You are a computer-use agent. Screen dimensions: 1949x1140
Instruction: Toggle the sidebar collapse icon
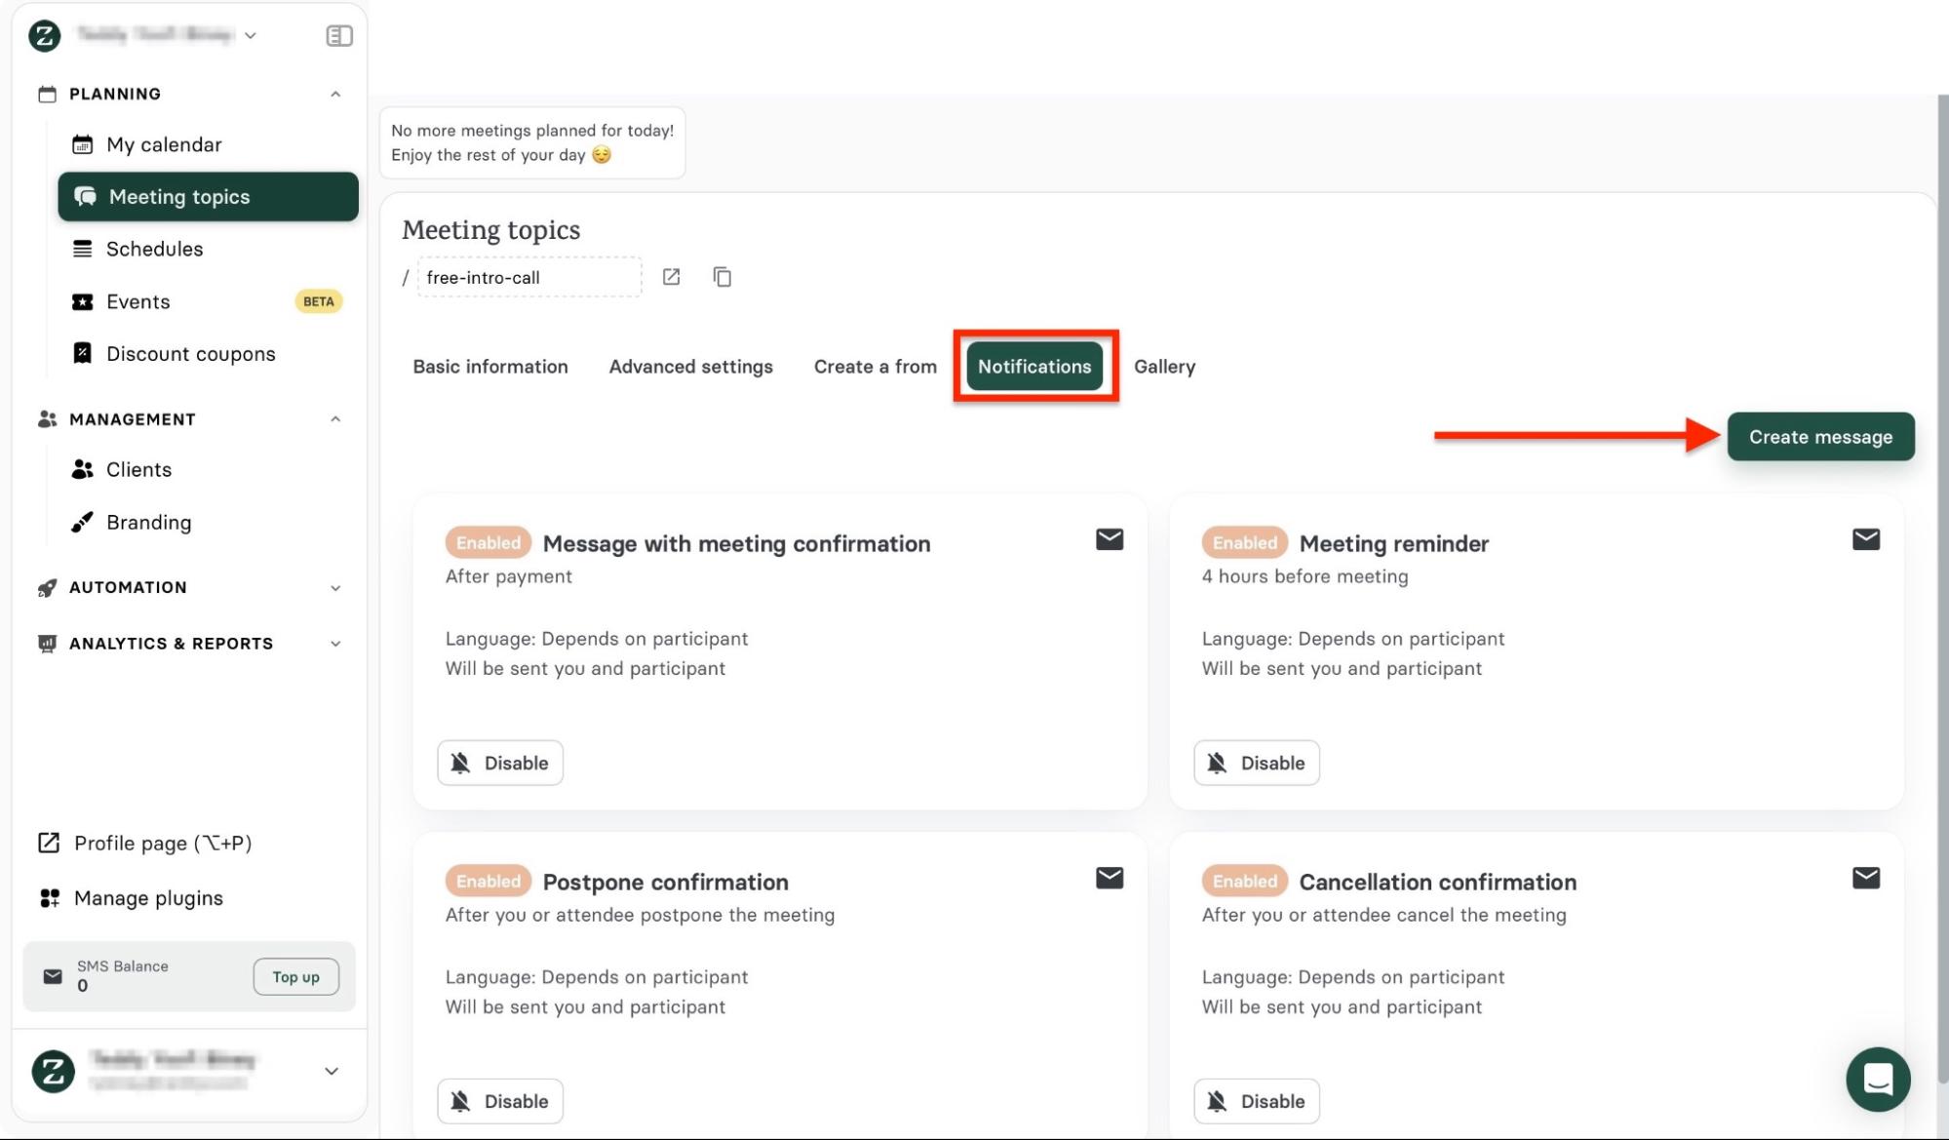coord(338,36)
